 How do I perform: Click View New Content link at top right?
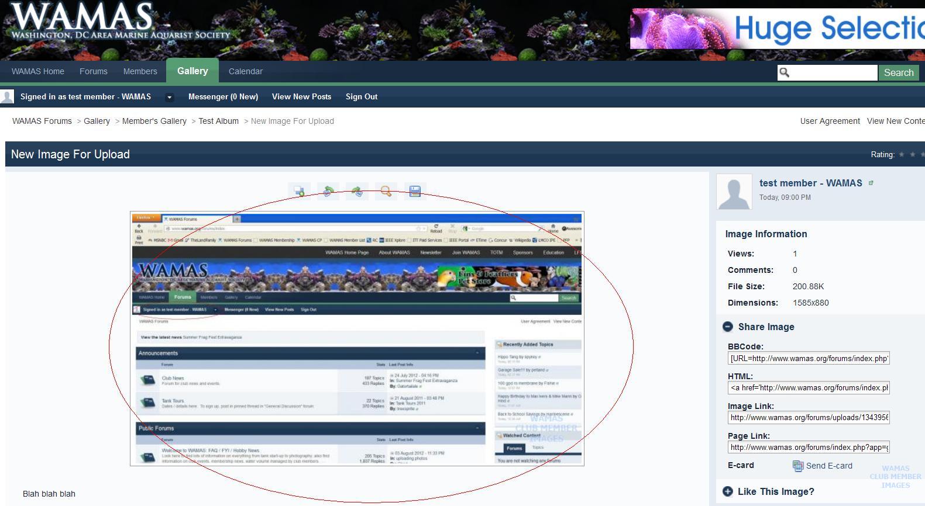tap(896, 121)
